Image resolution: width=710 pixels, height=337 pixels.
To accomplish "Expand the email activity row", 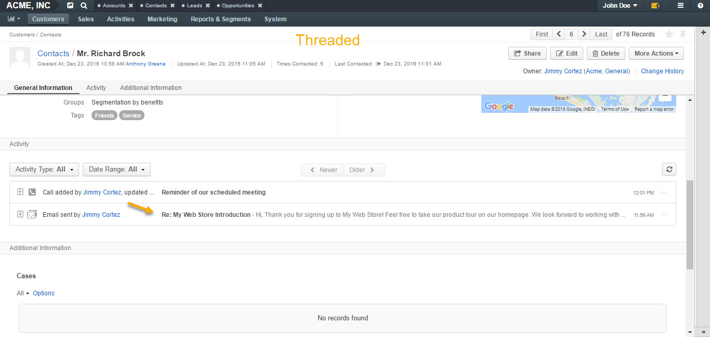I will (20, 214).
